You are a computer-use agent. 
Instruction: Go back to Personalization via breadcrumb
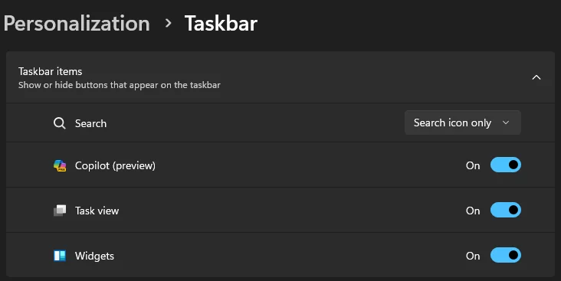pos(77,24)
